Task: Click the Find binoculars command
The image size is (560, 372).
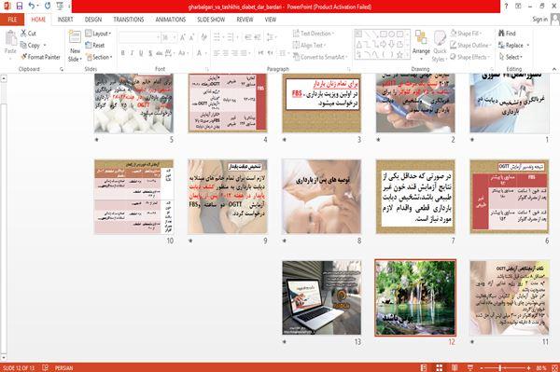Action: pos(507,34)
